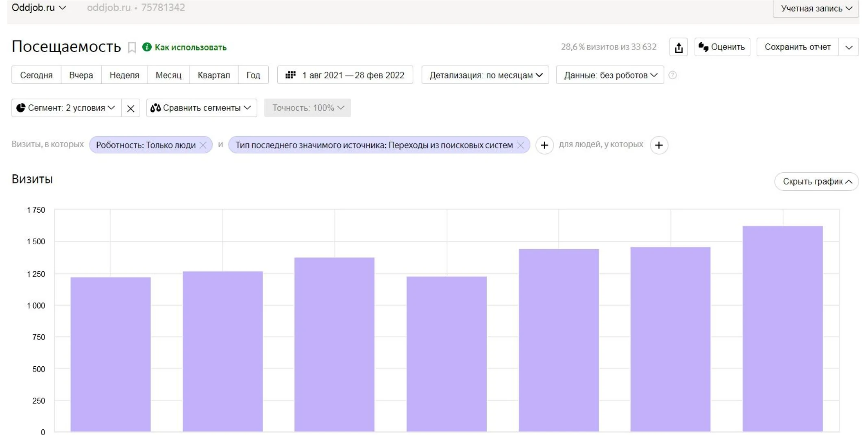
Task: Click the third bar in visits chart
Action: coord(334,344)
